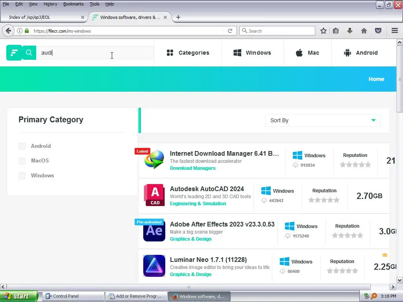Check the Windows category checkbox
This screenshot has height=302, width=403.
[x=22, y=176]
